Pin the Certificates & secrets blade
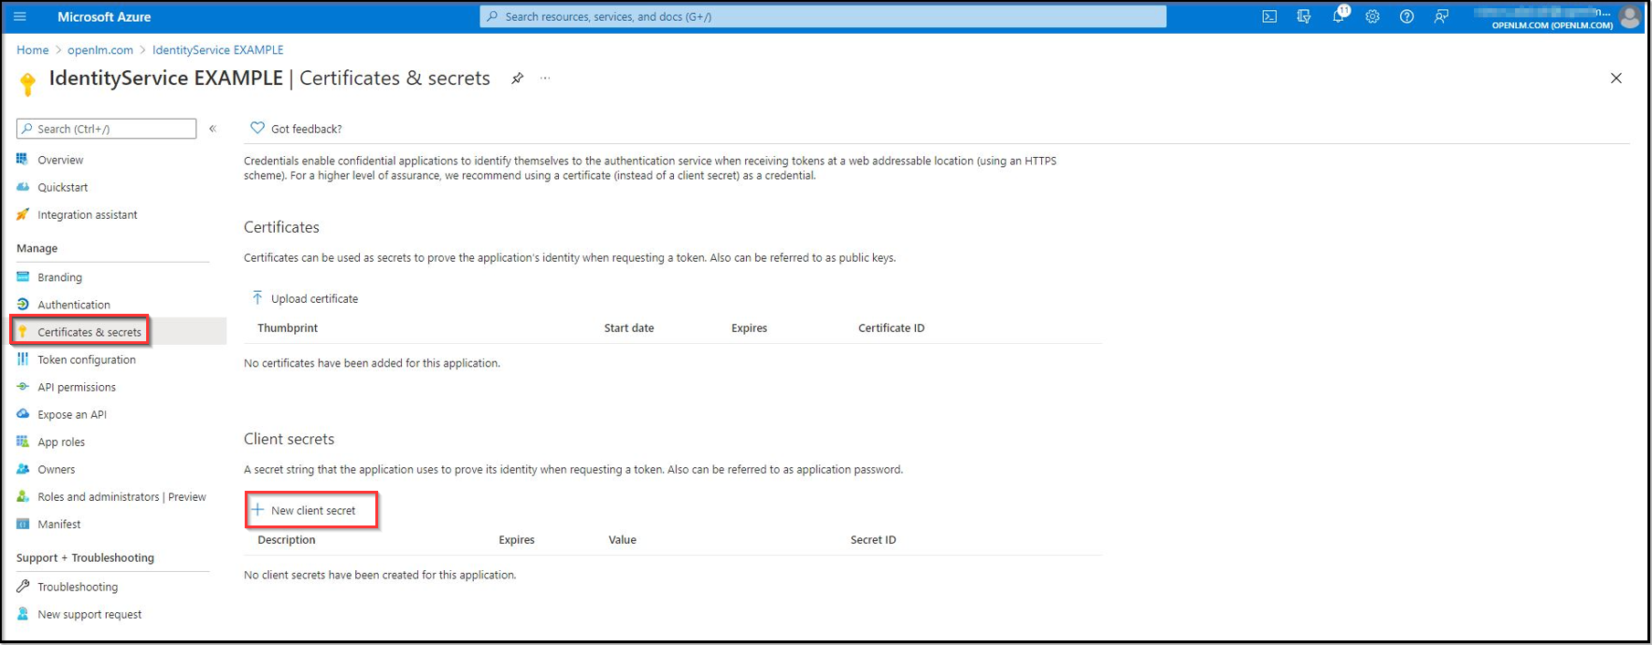The width and height of the screenshot is (1652, 645). (517, 78)
